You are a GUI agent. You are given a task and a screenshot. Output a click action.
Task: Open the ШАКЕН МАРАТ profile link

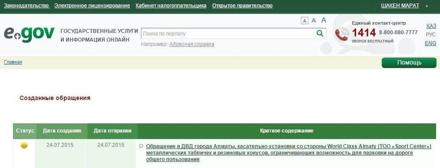[x=400, y=6]
